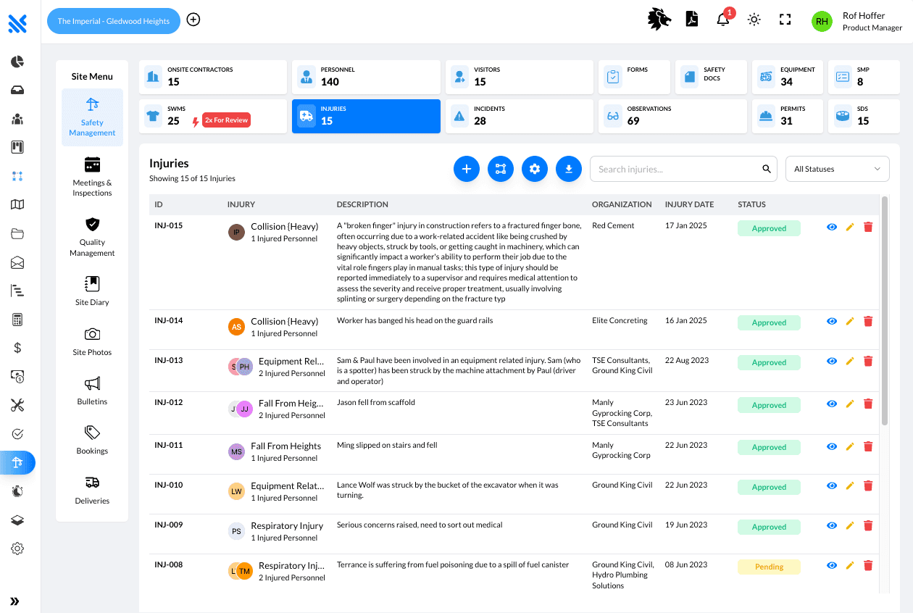Edit injury INJ-015 pencil icon

click(x=850, y=227)
